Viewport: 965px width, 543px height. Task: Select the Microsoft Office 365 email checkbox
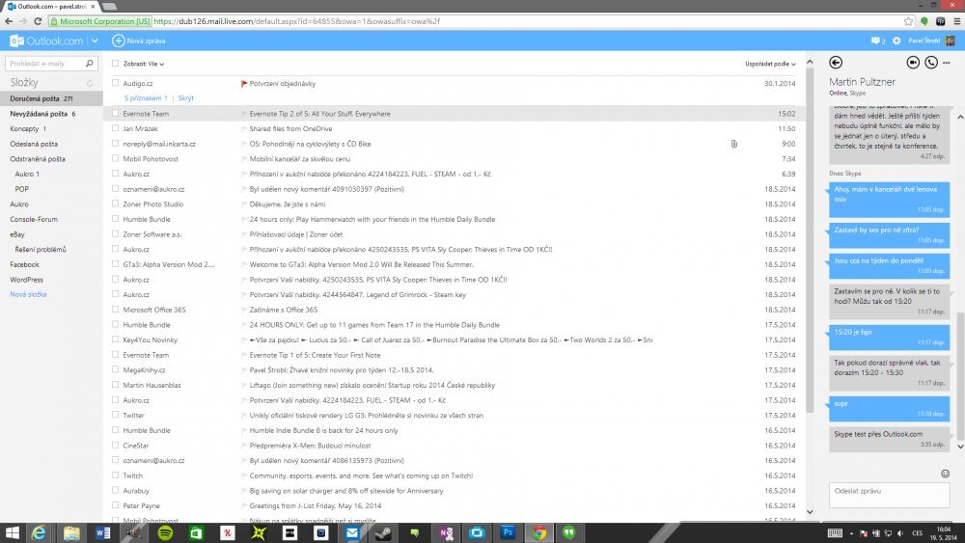click(115, 309)
